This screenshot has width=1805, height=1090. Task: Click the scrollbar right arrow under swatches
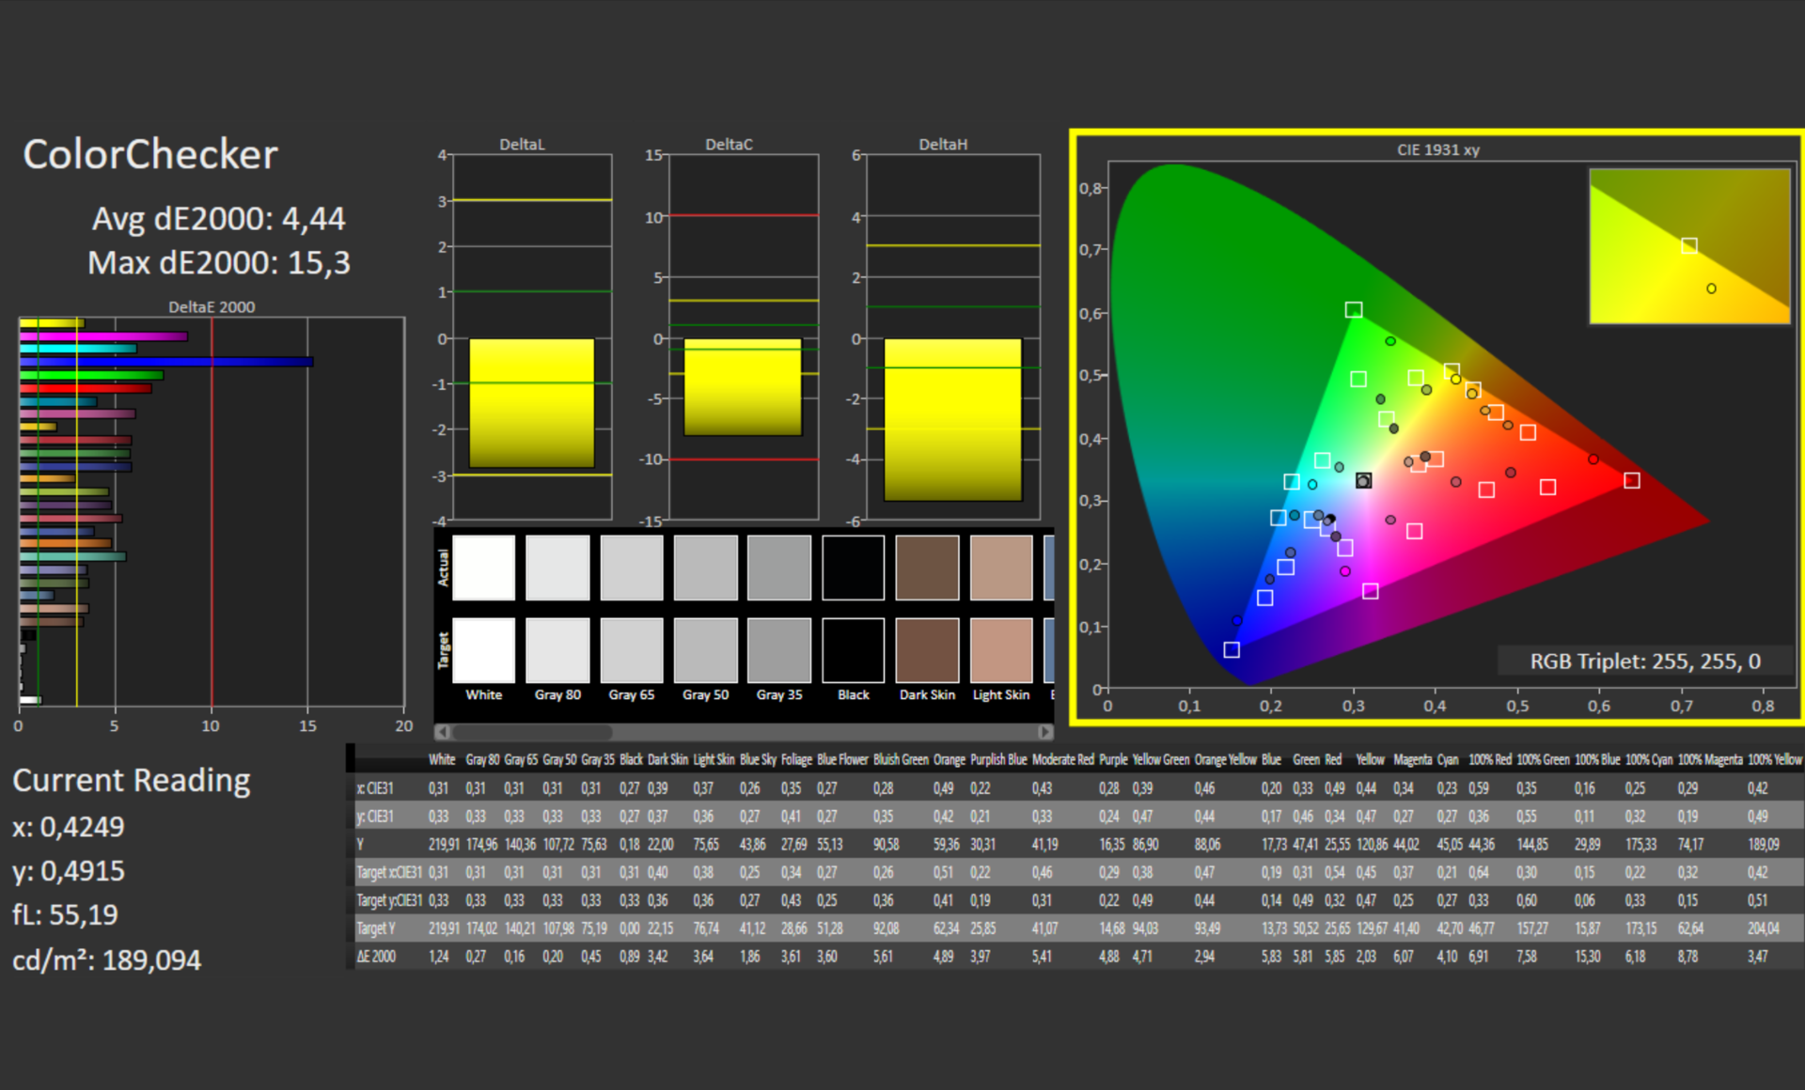pos(1044,732)
